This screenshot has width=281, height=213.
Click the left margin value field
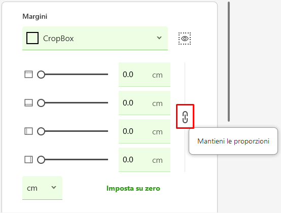tap(145, 131)
